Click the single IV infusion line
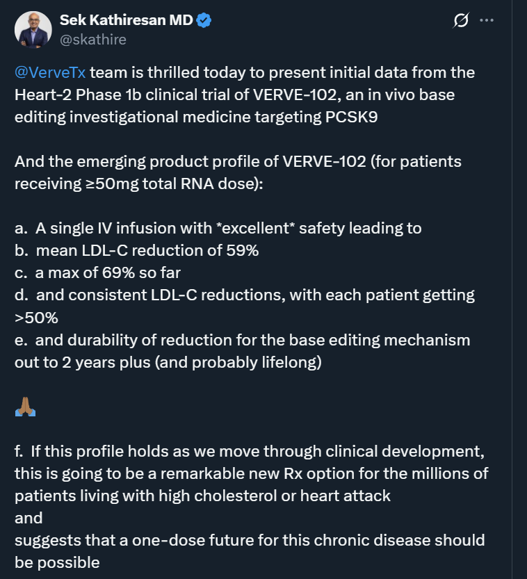The width and height of the screenshot is (527, 579). (218, 229)
